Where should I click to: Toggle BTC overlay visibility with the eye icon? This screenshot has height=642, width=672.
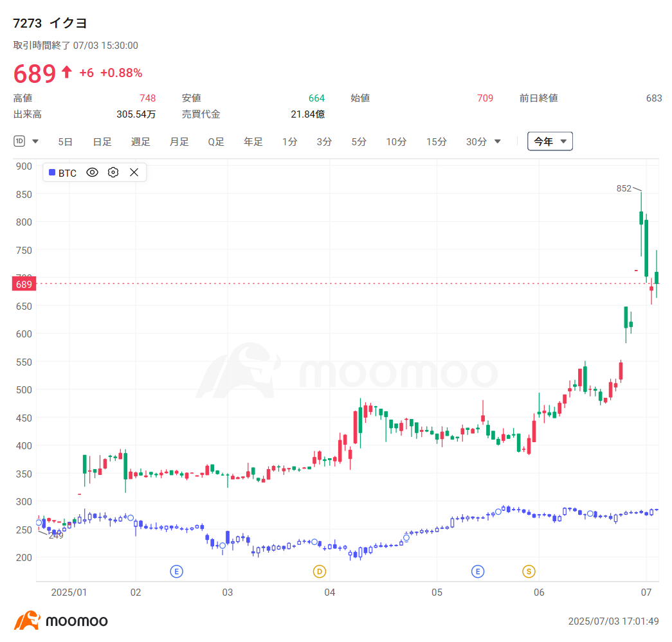click(92, 172)
